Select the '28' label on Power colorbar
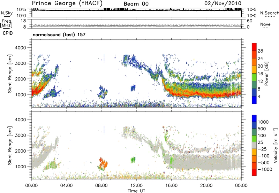The image size is (279, 193). (260, 51)
